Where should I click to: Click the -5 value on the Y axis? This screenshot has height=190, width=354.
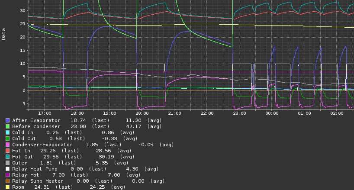coord(23,103)
